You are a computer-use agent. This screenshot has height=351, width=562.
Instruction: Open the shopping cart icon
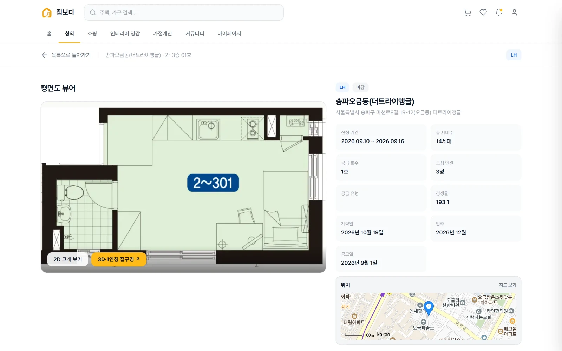click(468, 13)
